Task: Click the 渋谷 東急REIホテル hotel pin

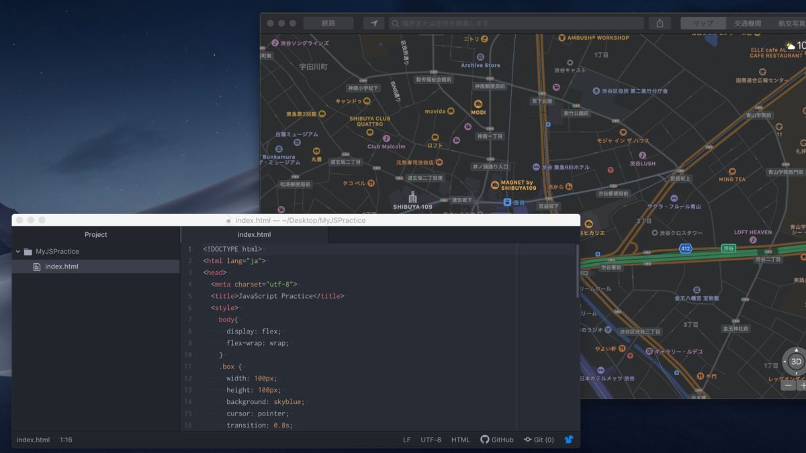Action: 536,167
